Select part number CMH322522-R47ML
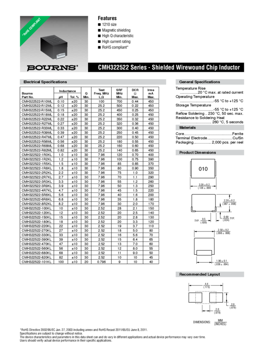This screenshot has width=264, height=352. pos(37,137)
